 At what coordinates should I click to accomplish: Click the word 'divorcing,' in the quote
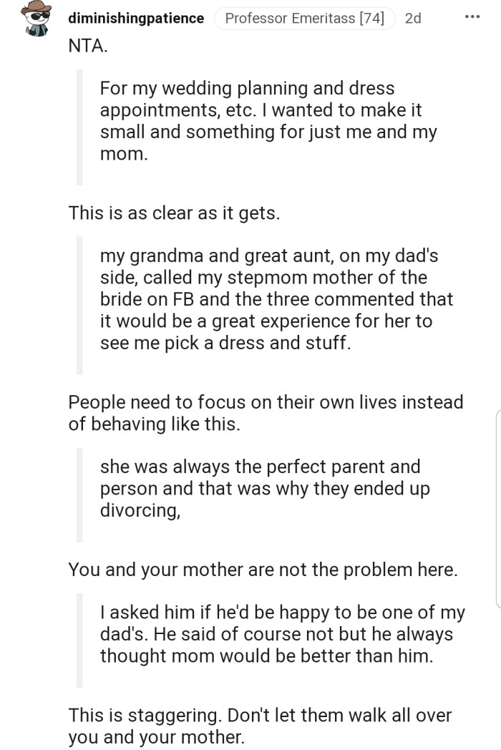coord(140,509)
